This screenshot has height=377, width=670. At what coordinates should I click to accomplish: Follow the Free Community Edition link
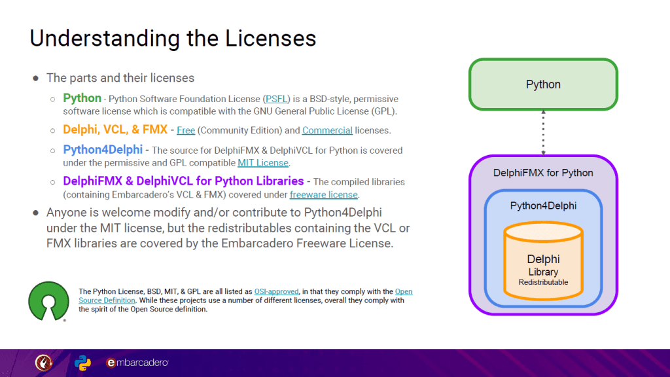186,130
